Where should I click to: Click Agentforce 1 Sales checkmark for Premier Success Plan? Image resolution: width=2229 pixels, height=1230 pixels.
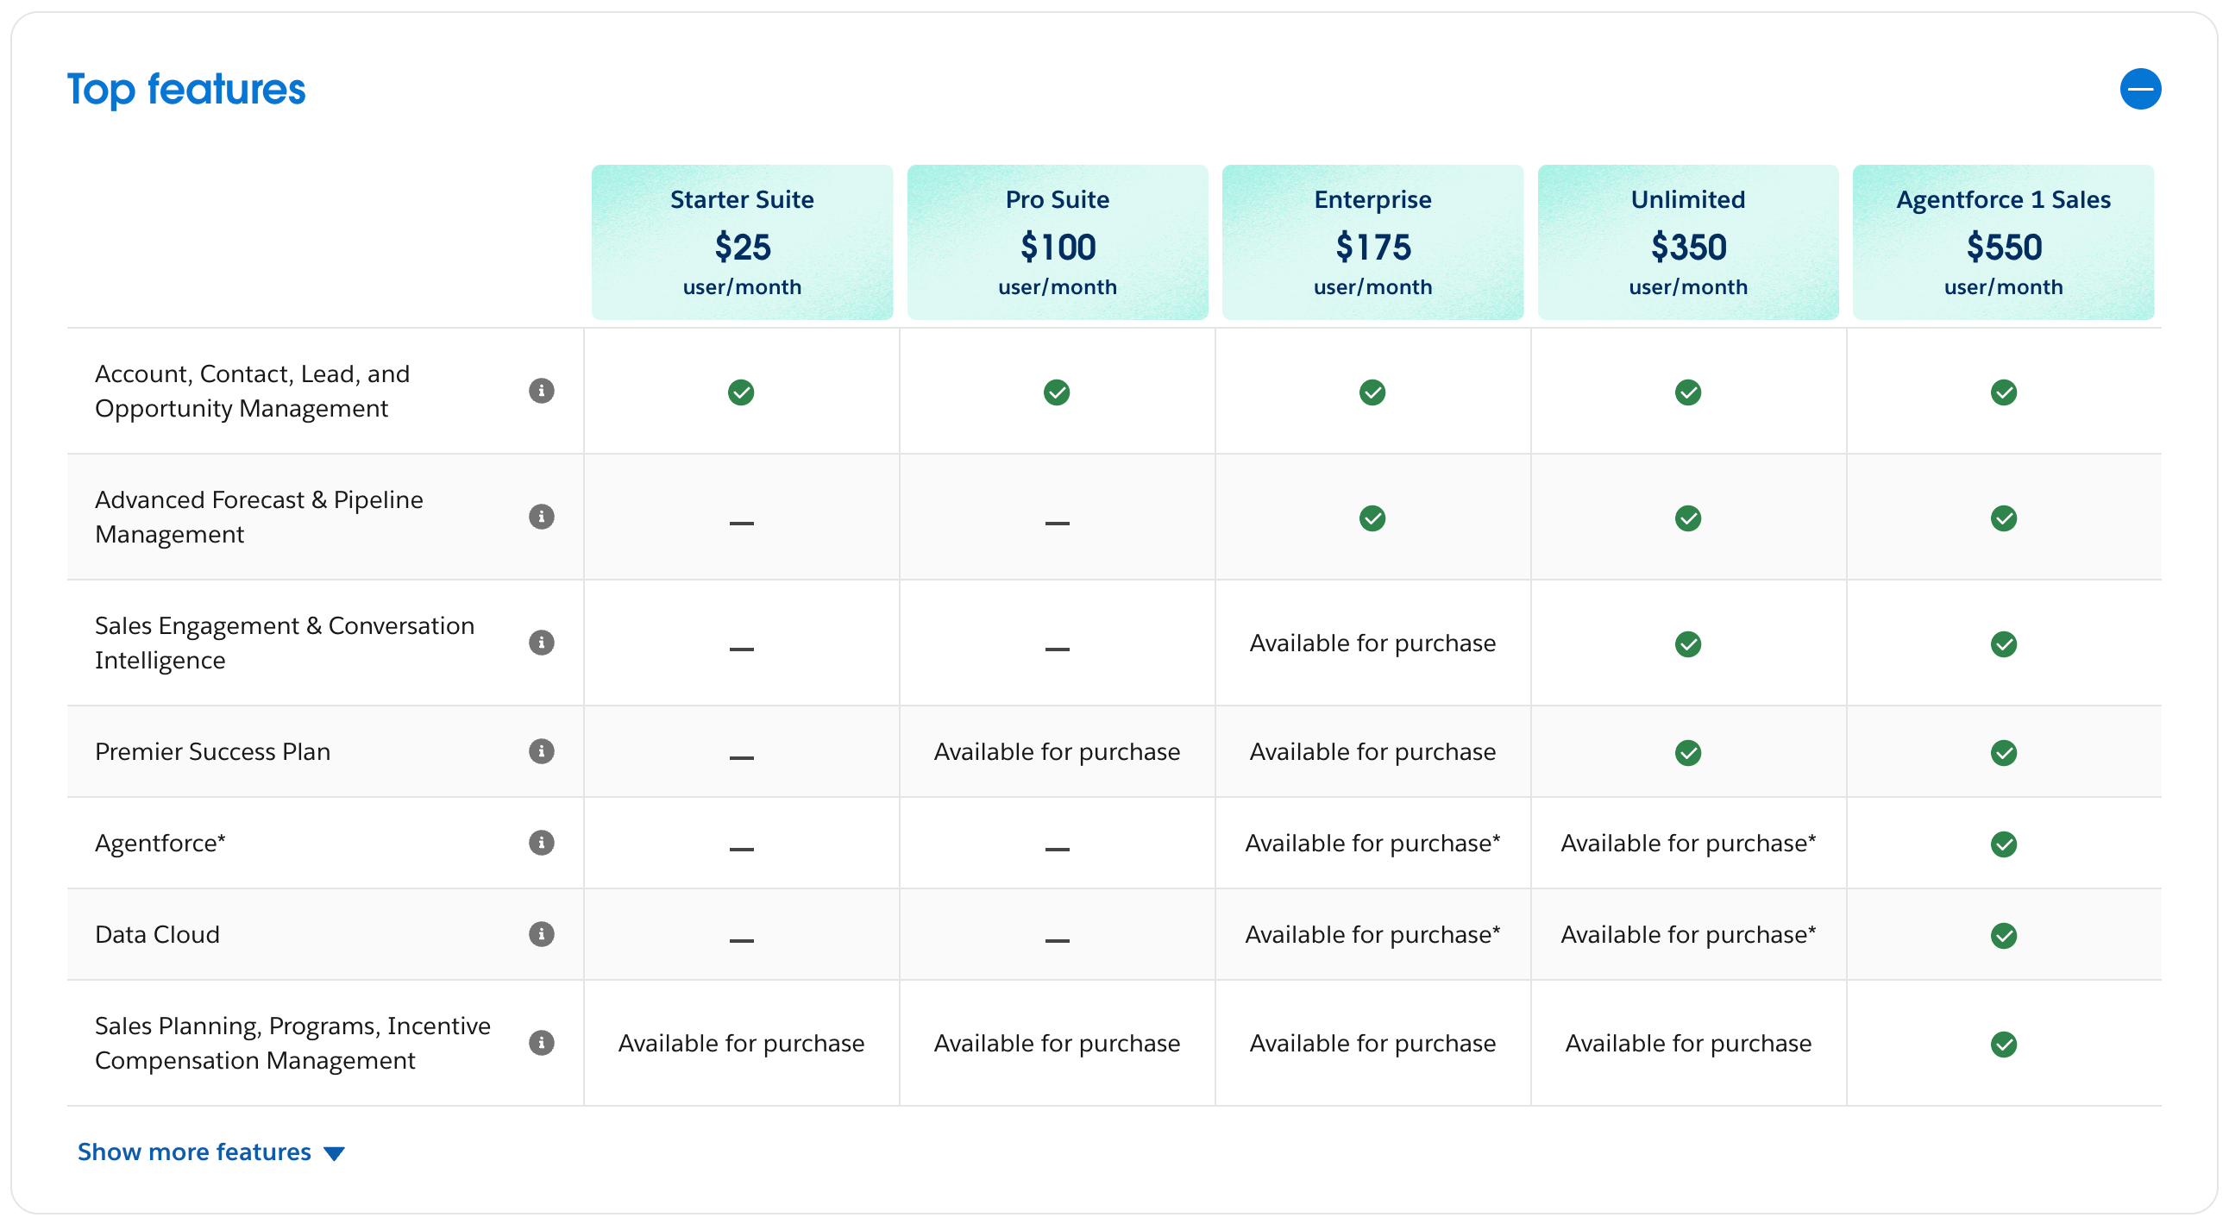click(2004, 752)
